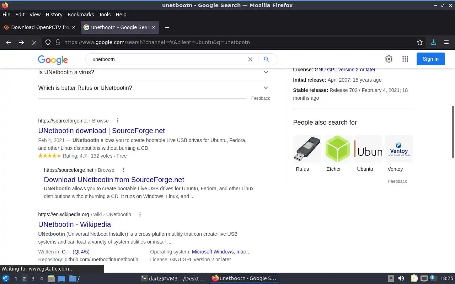The height and width of the screenshot is (284, 455).
Task: Open options for first sourceforge.net result
Action: [x=118, y=121]
